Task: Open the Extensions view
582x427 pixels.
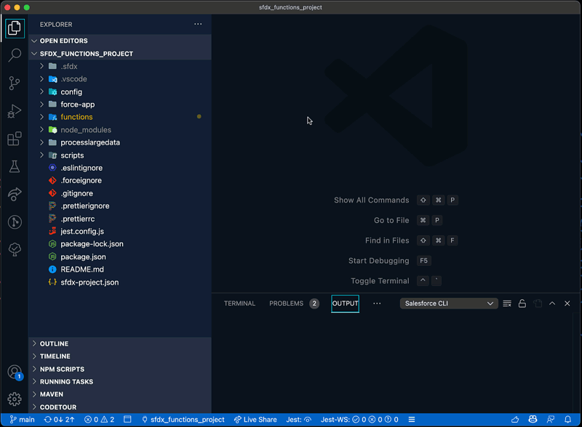Action: [15, 139]
